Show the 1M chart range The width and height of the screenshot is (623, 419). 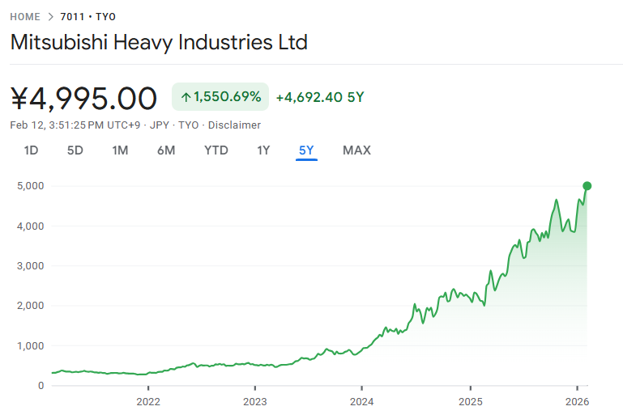(120, 150)
